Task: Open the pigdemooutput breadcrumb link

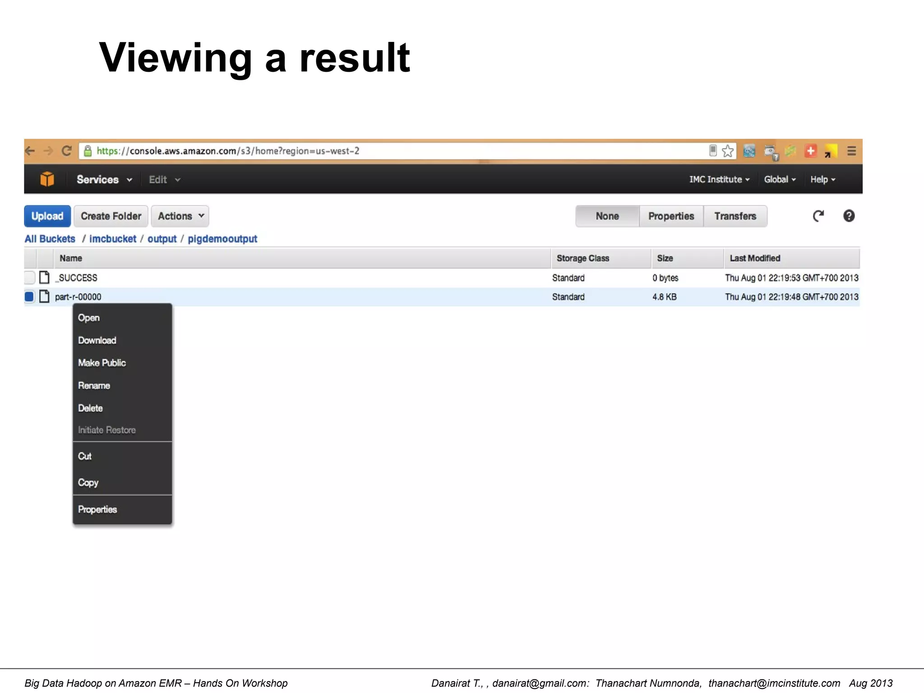Action: [x=222, y=239]
